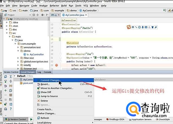This screenshot has width=173, height=124.
Task: Select AyController in project tree
Action: click(x=34, y=54)
